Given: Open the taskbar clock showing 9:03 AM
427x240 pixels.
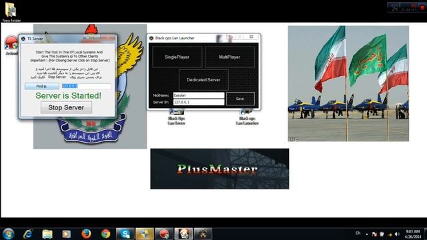Looking at the screenshot, I should coord(413,234).
